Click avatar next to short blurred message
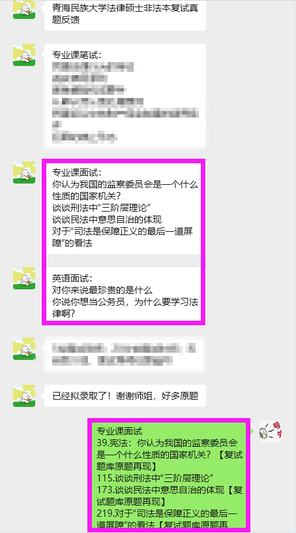This screenshot has width=296, height=533. tap(24, 349)
